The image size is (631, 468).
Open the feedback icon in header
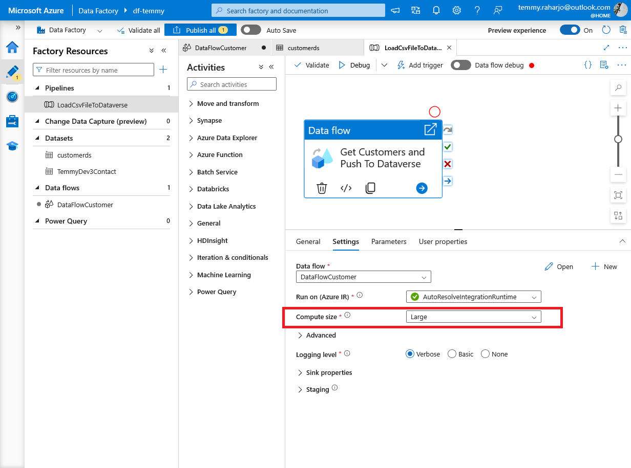point(498,10)
